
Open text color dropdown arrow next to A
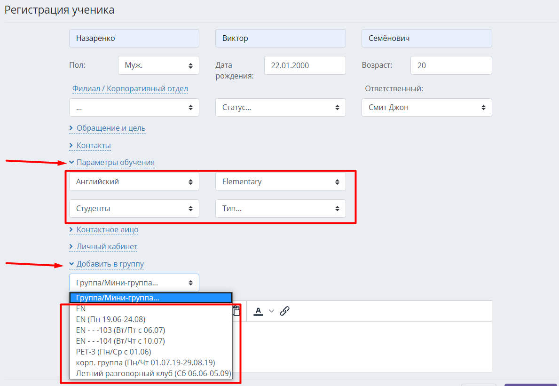pyautogui.click(x=271, y=311)
